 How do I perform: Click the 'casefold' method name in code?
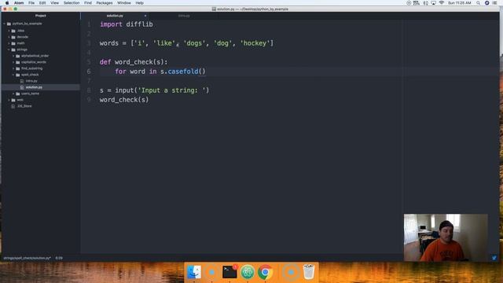[x=183, y=72]
